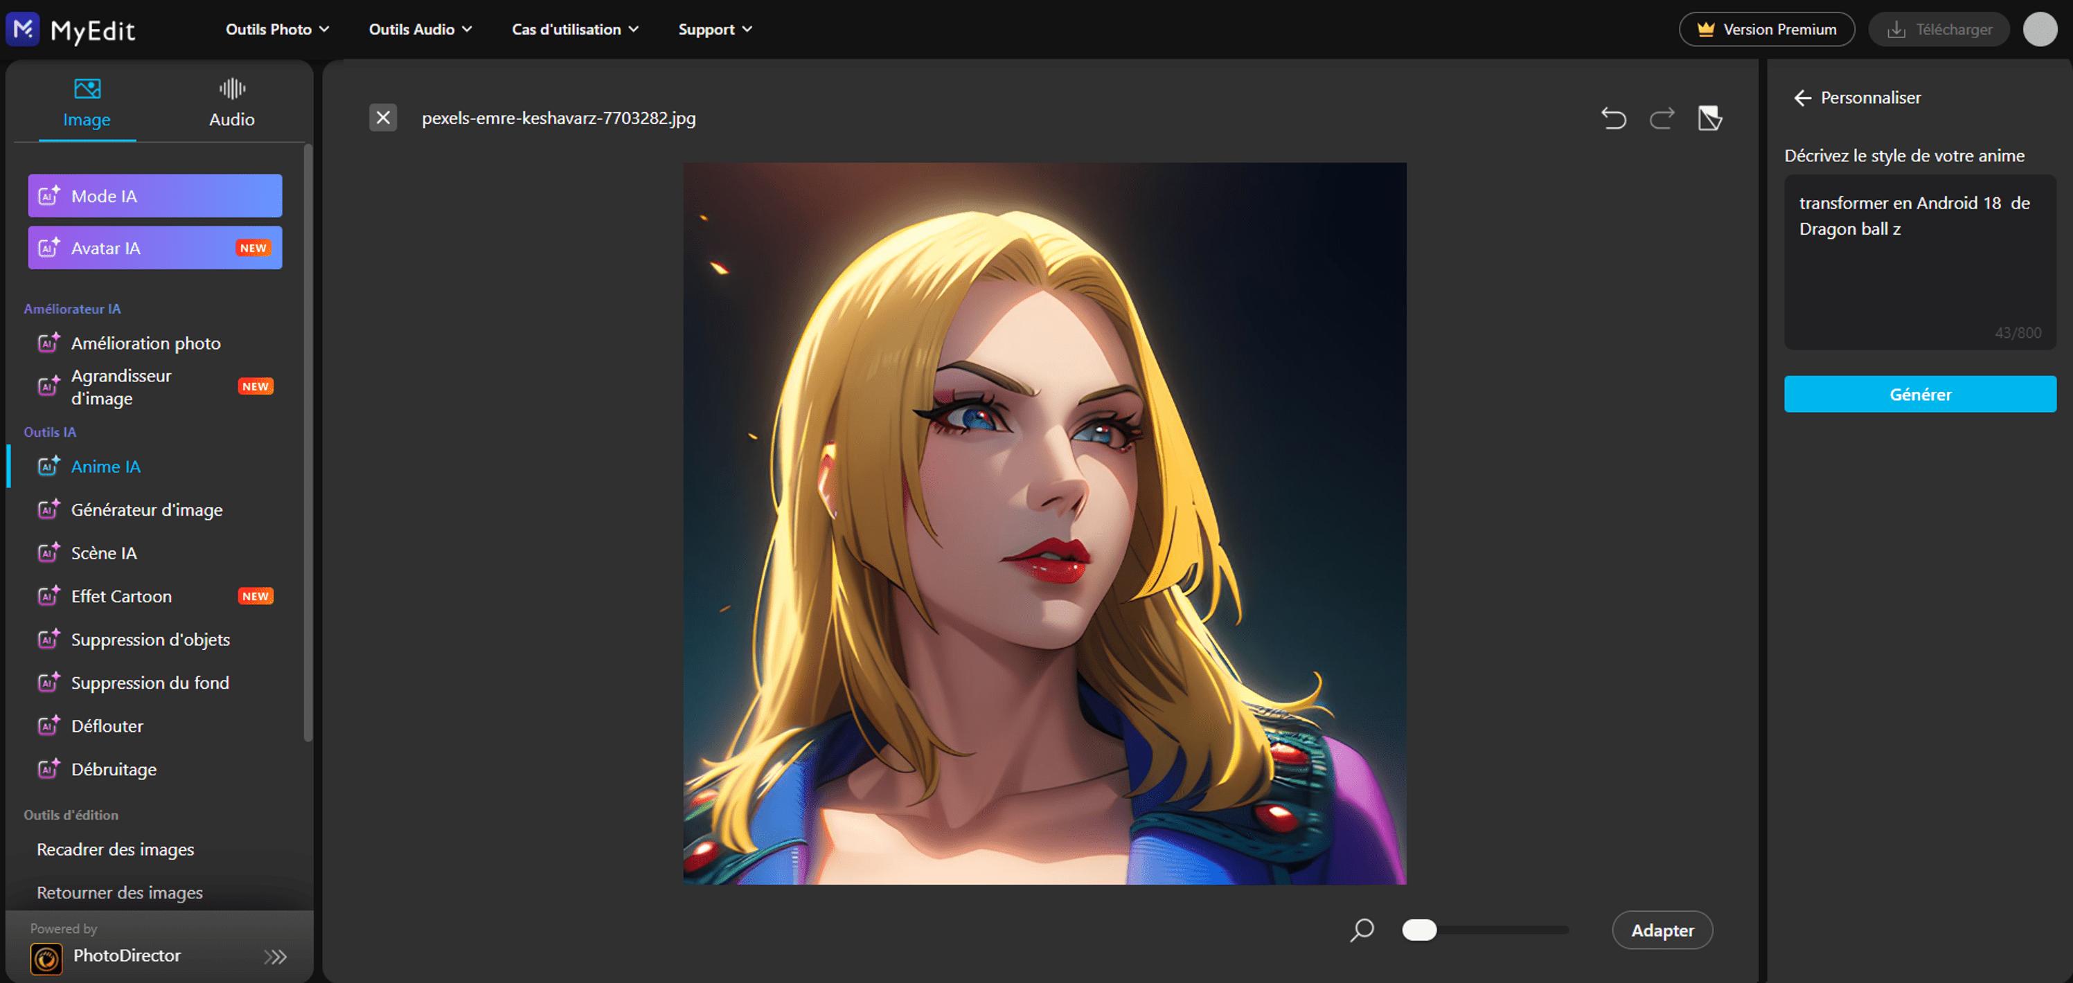
Task: Expand the PhotoDirector chevron arrows
Action: pyautogui.click(x=275, y=957)
